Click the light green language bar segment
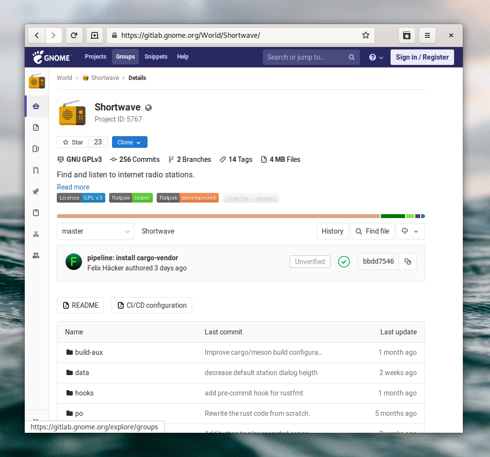This screenshot has width=490, height=457. pyautogui.click(x=410, y=216)
